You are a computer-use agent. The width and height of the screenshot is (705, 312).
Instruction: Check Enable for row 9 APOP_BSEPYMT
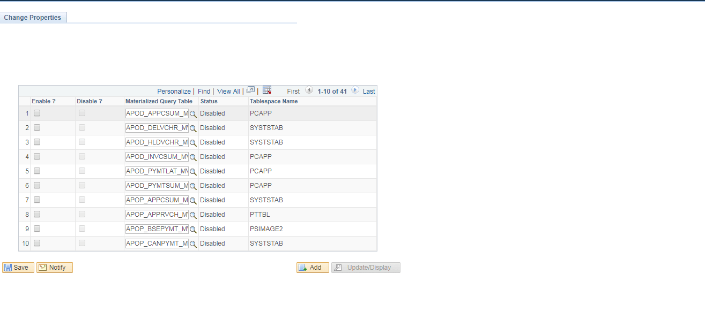(x=37, y=229)
